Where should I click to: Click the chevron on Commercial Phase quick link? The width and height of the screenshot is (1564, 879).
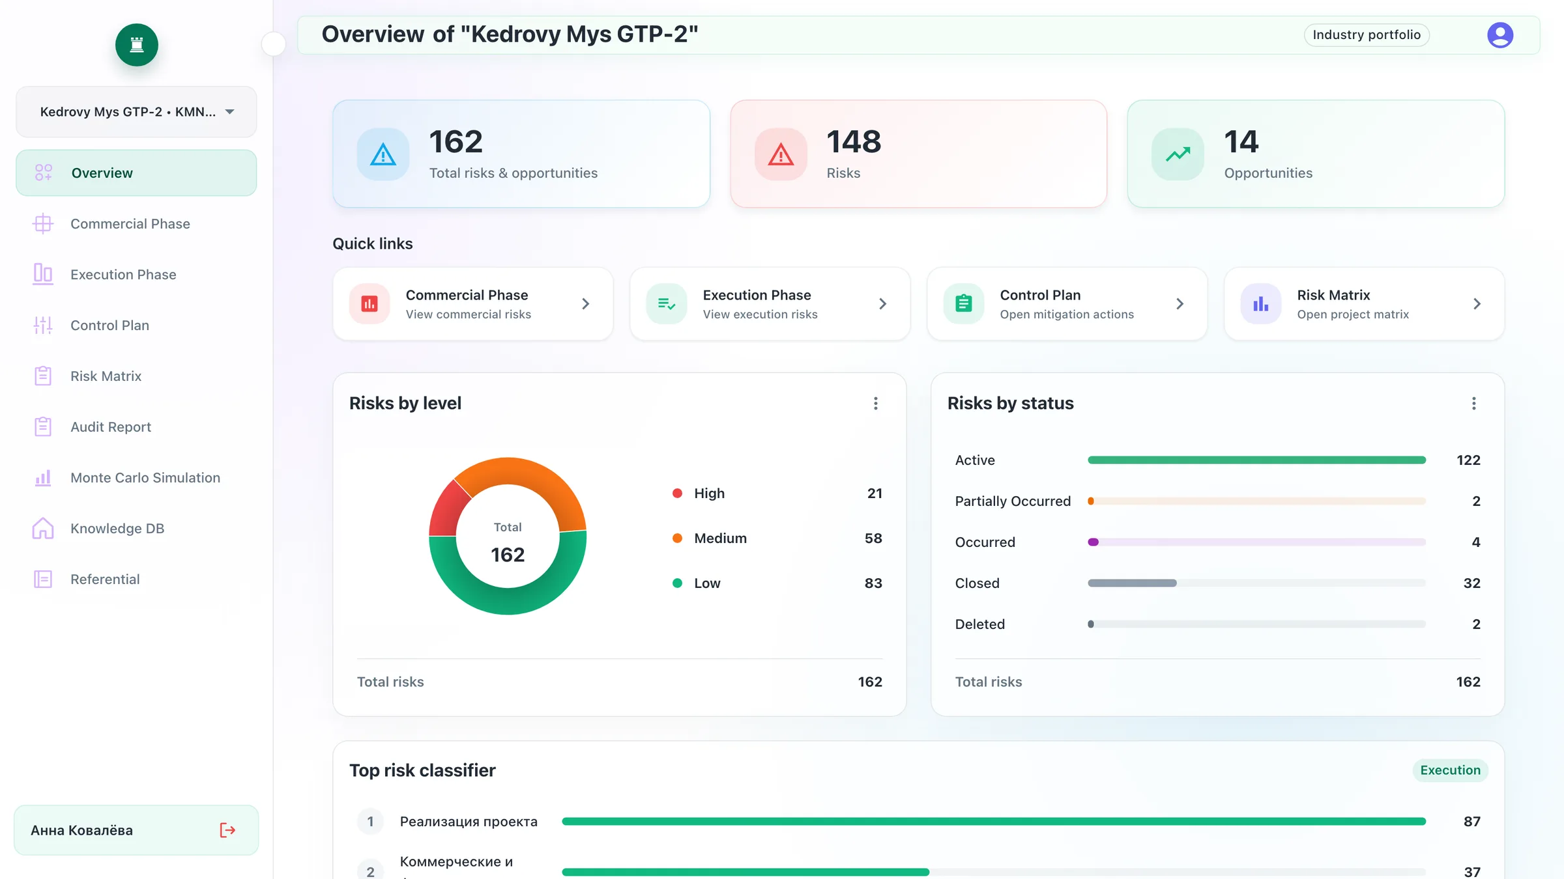585,304
